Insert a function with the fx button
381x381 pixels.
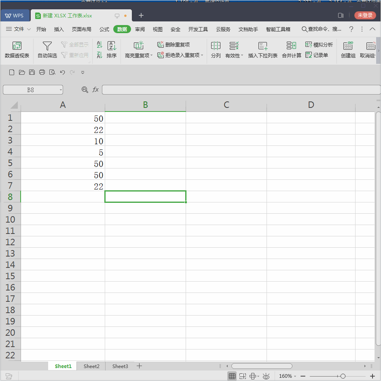click(x=95, y=90)
